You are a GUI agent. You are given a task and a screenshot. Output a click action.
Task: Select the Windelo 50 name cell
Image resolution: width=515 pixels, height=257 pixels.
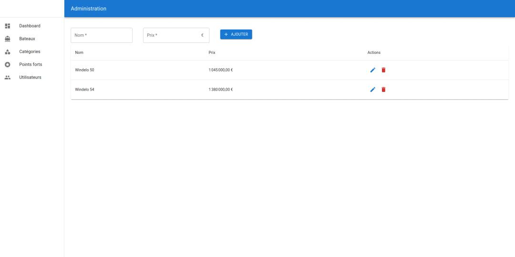(84, 70)
